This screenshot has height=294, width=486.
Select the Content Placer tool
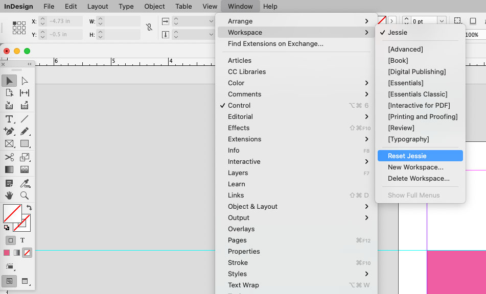25,106
